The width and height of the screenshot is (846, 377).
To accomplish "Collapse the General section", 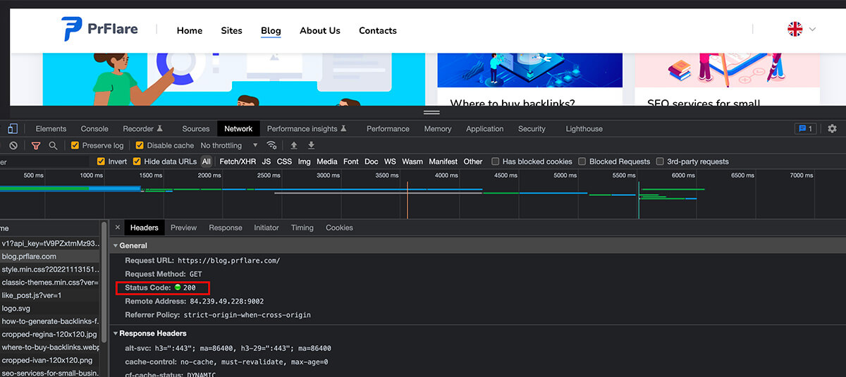I will pyautogui.click(x=116, y=246).
